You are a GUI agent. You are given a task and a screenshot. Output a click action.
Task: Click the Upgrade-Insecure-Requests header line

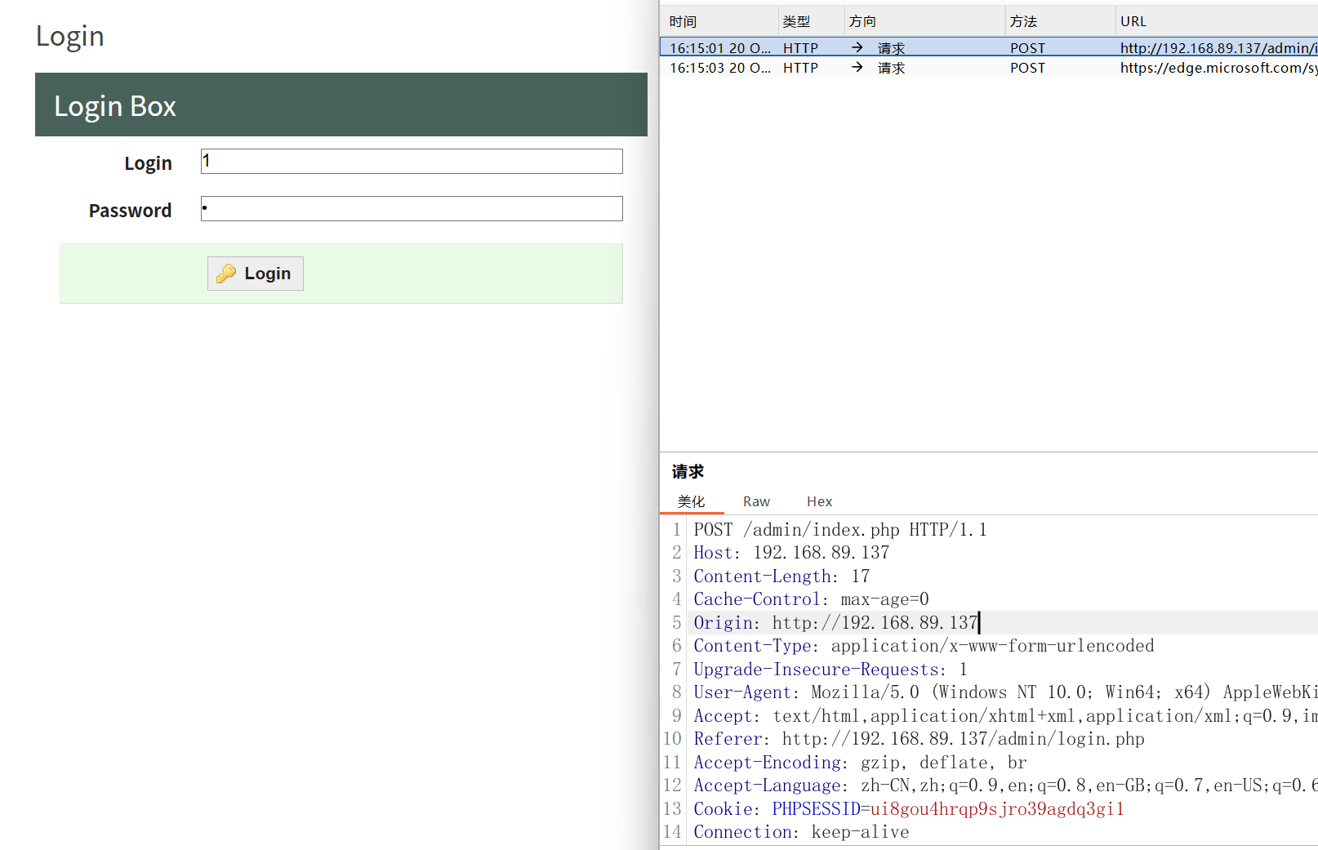pyautogui.click(x=830, y=670)
